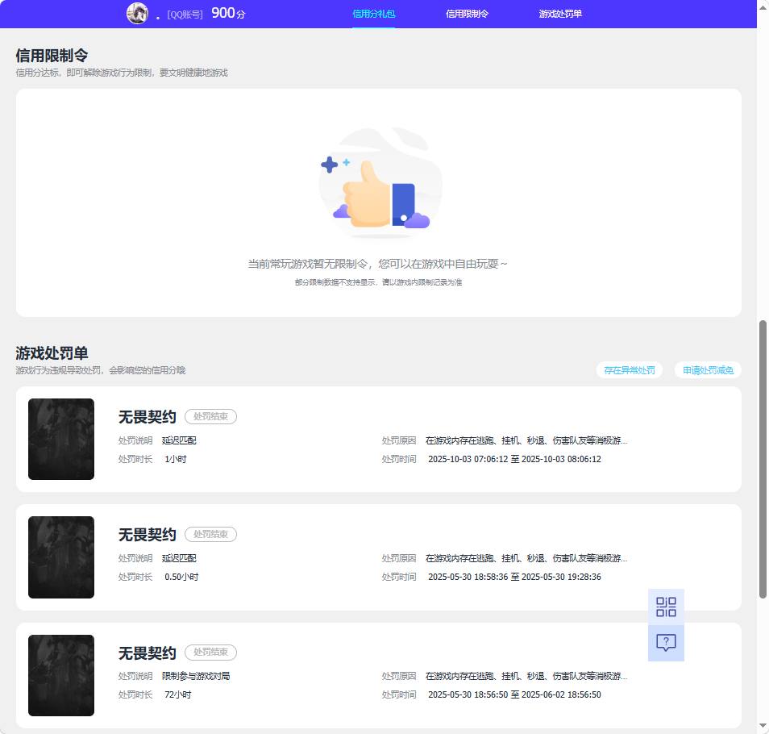Click game thumbnail of 0.50小时 penalty card
The height and width of the screenshot is (734, 769).
(x=61, y=557)
